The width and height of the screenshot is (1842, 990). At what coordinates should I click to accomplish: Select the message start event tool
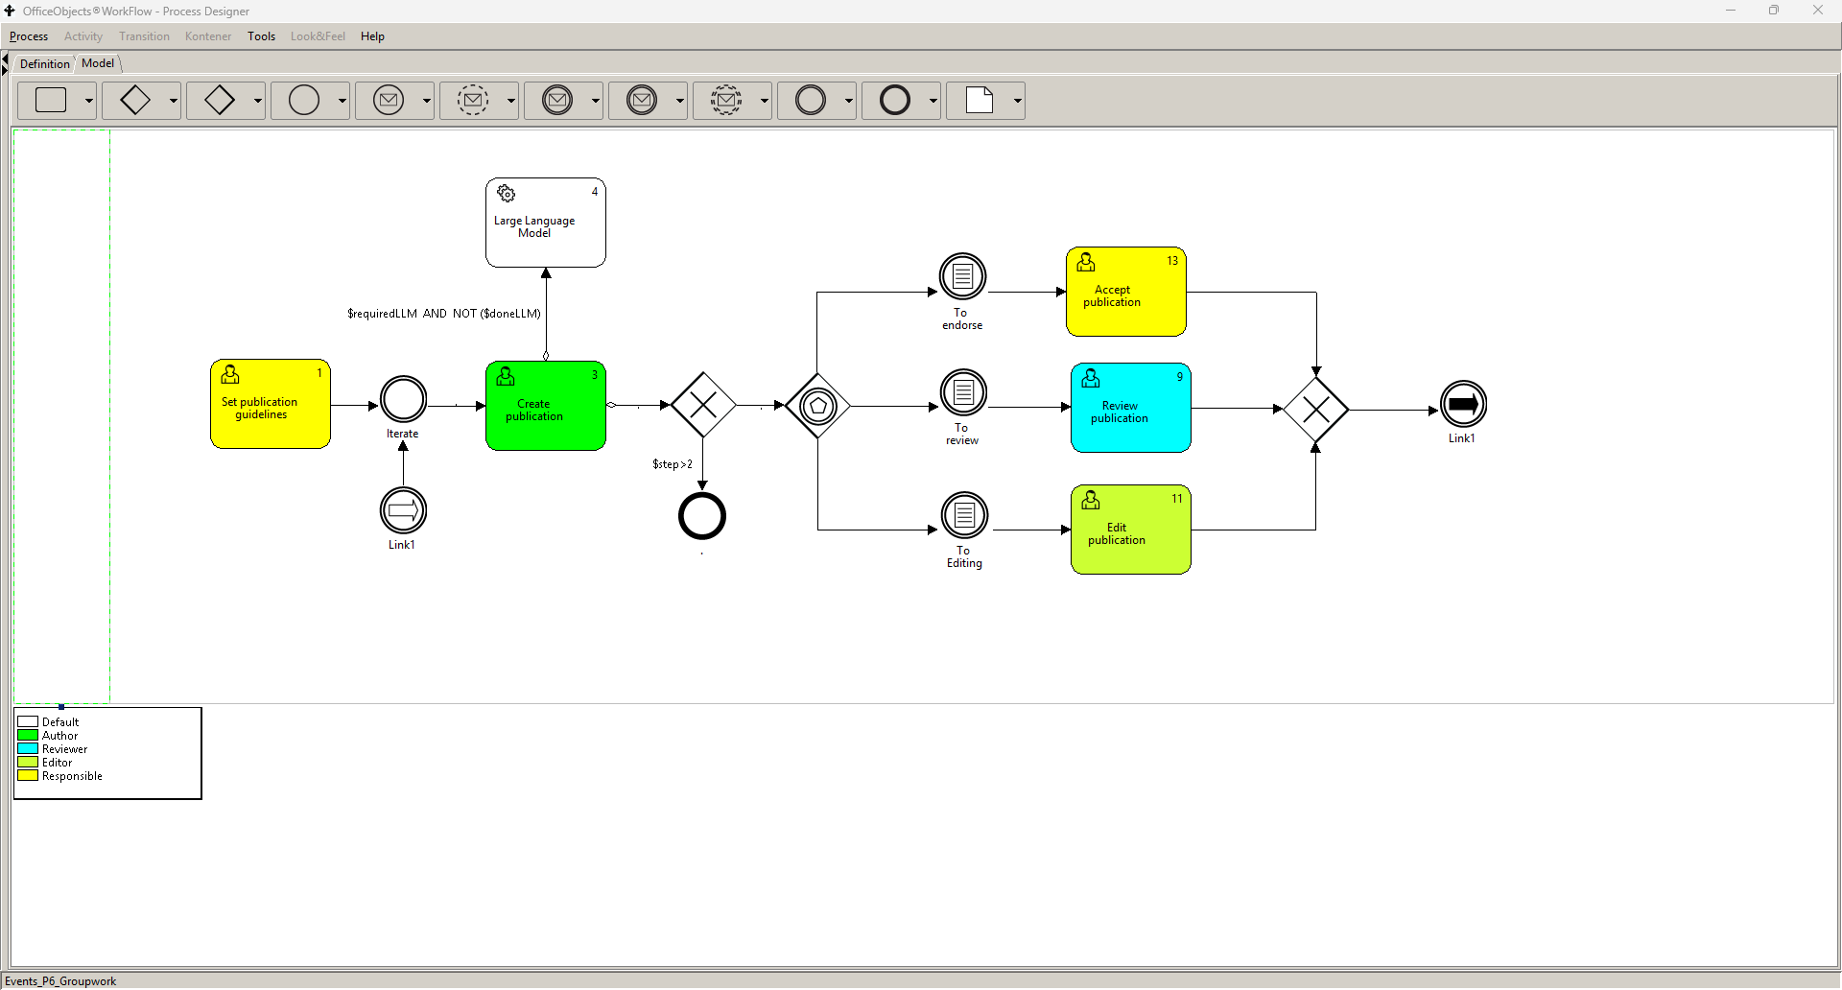pyautogui.click(x=389, y=100)
